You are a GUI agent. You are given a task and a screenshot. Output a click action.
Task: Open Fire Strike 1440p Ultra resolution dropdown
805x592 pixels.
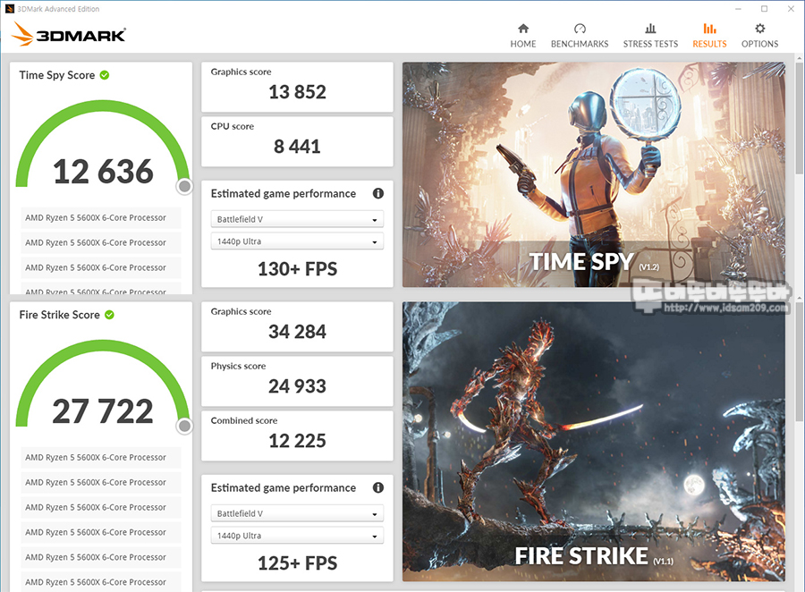pos(297,536)
